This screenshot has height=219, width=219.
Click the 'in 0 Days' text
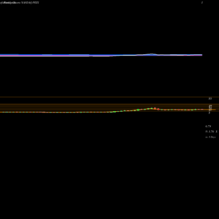pyautogui.click(x=210, y=137)
